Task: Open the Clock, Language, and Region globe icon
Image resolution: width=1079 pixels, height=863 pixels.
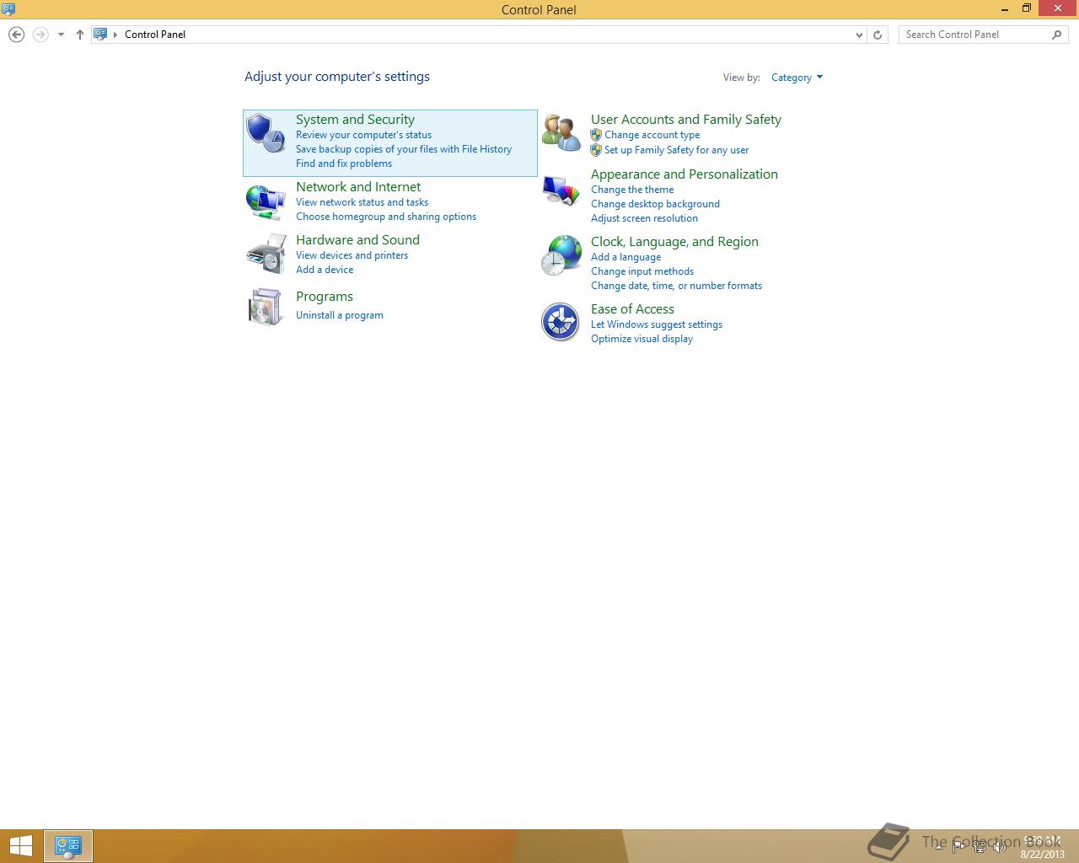Action: click(x=561, y=255)
